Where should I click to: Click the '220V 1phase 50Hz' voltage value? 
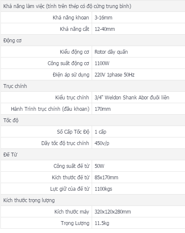point(114,74)
